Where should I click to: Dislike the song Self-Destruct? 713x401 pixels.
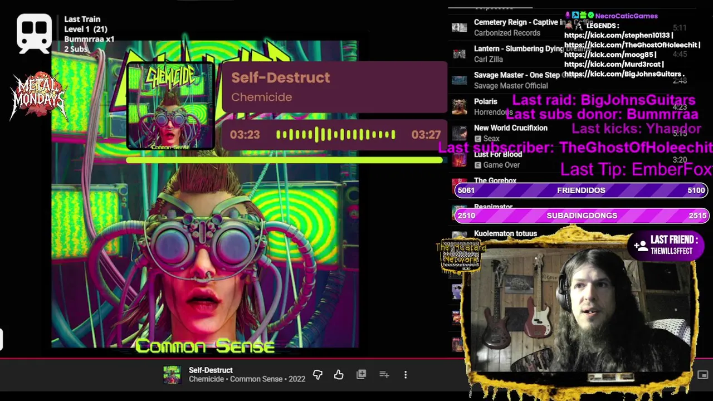click(318, 375)
